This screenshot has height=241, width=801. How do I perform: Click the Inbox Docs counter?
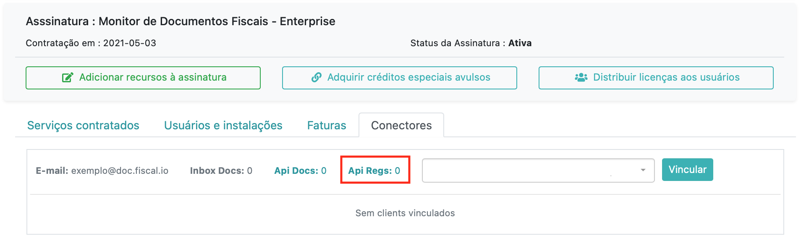(221, 170)
